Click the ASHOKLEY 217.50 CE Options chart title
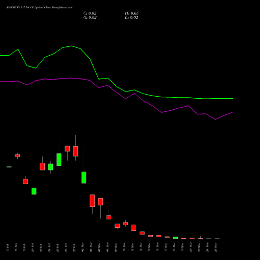Image resolution: width=260 pixels, height=260 pixels. coord(40,7)
